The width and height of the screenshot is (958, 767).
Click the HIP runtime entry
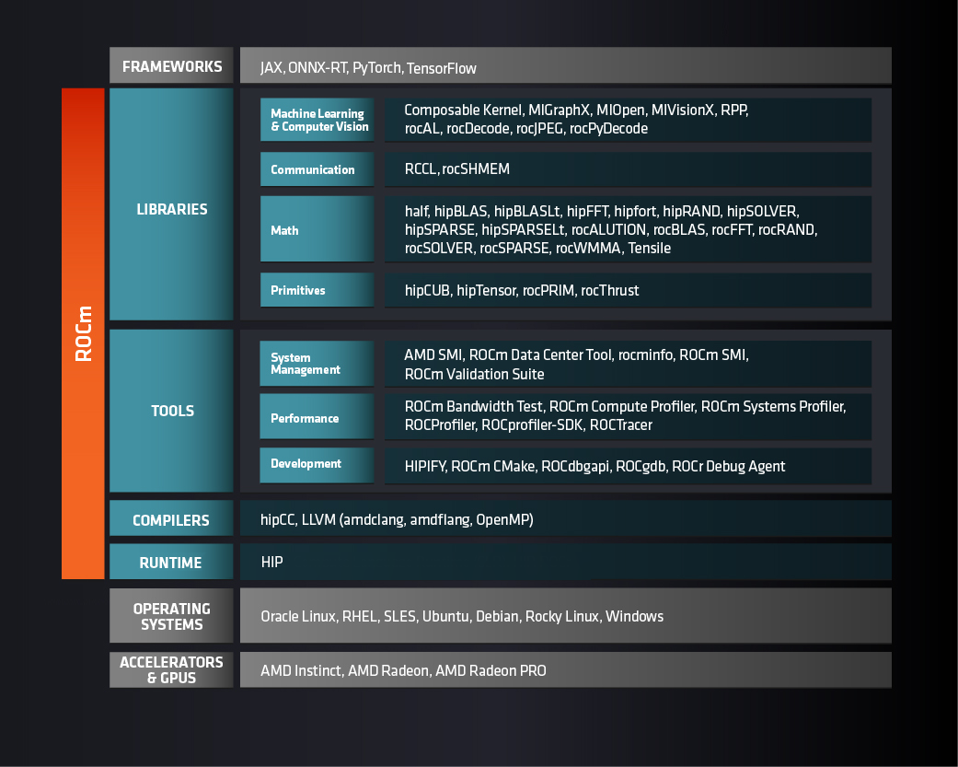point(271,563)
